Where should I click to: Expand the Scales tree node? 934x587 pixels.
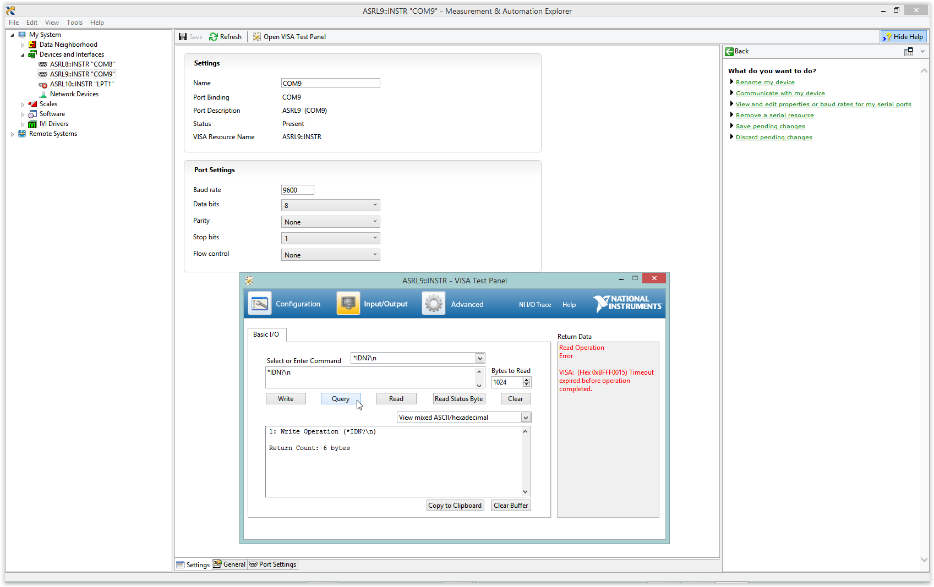[23, 104]
